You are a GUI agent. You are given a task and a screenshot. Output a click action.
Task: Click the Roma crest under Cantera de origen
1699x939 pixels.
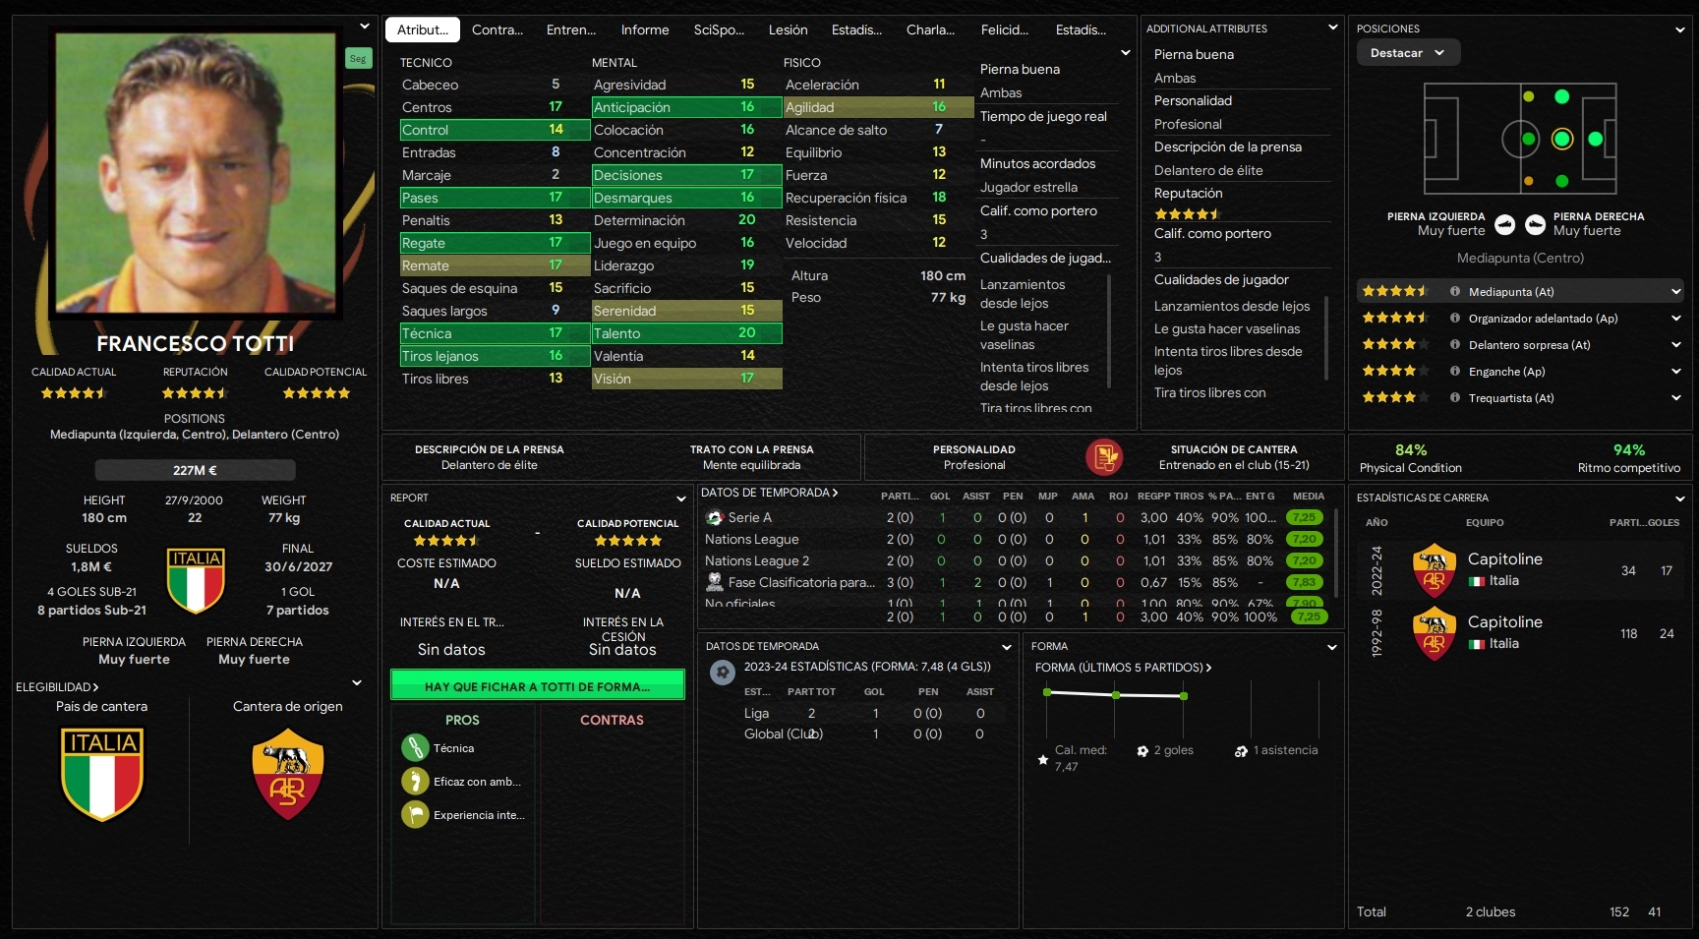pos(288,775)
